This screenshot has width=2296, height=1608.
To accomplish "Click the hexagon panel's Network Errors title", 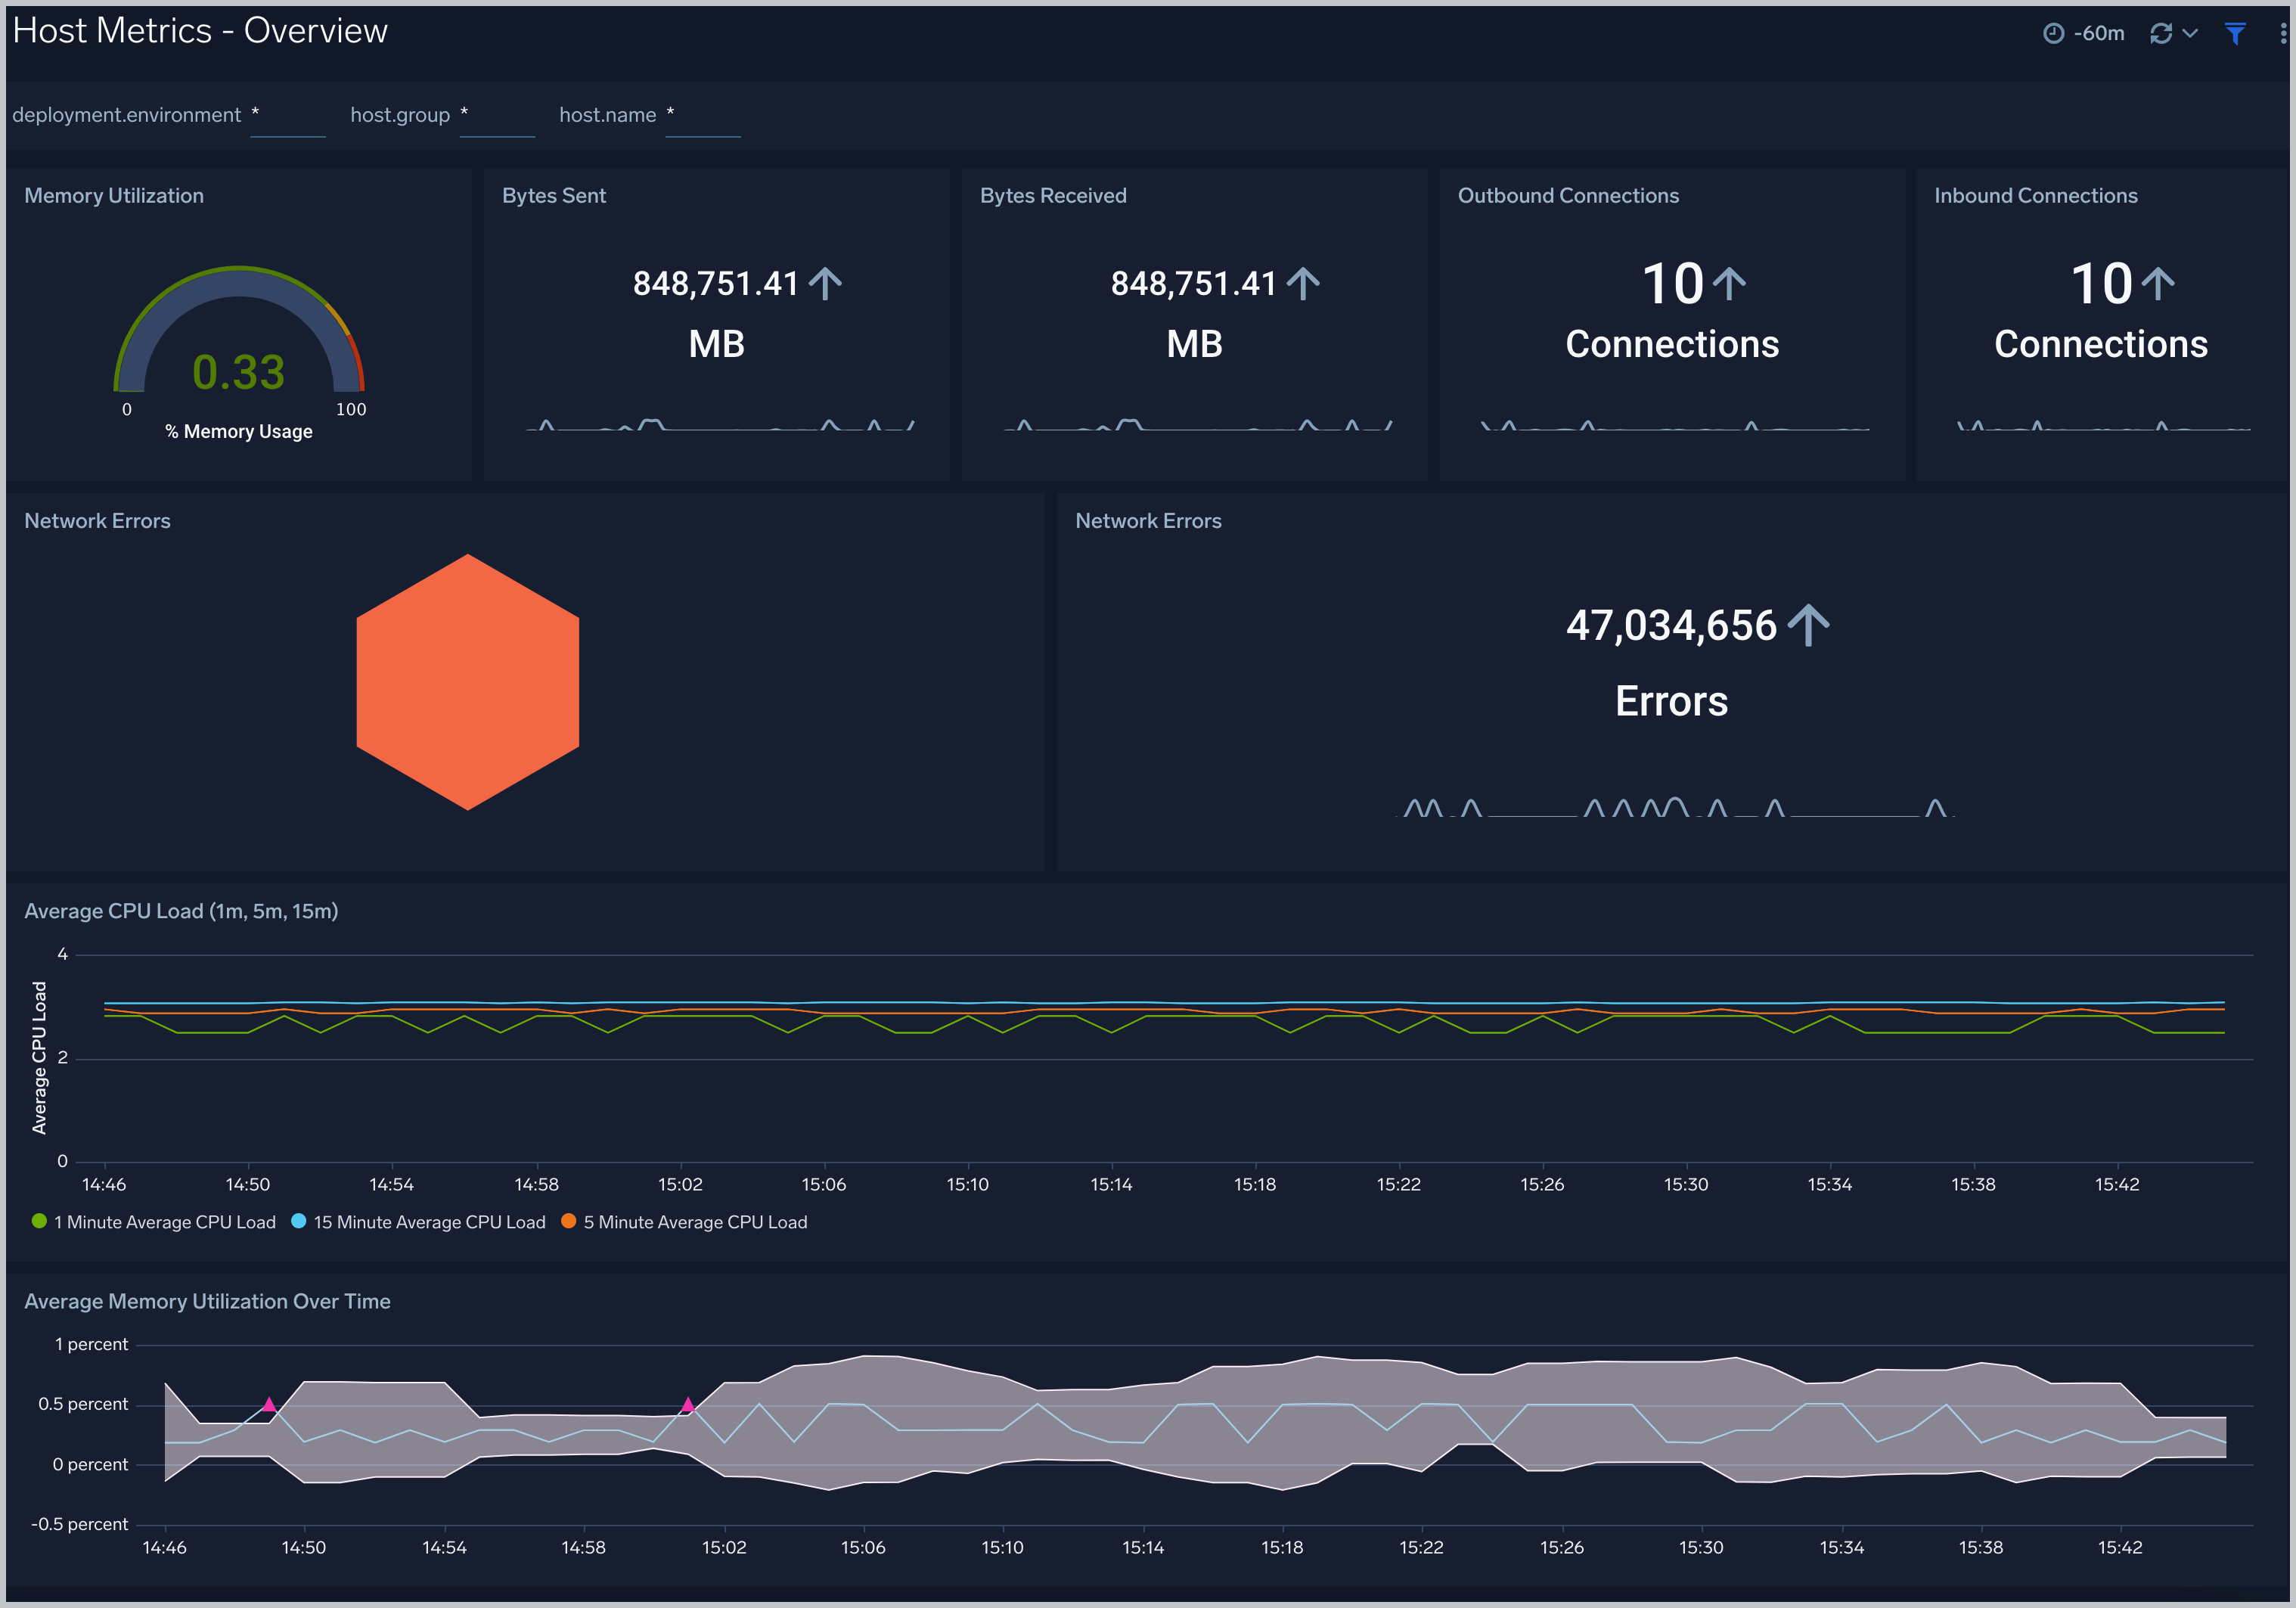I will point(97,521).
